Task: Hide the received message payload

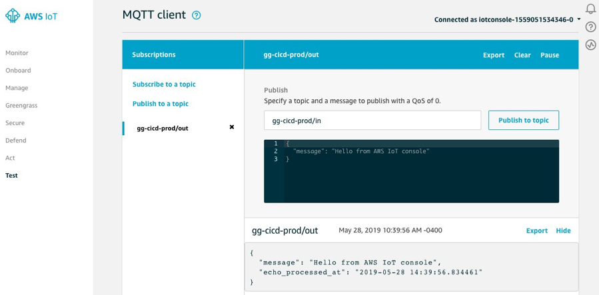Action: coord(563,231)
